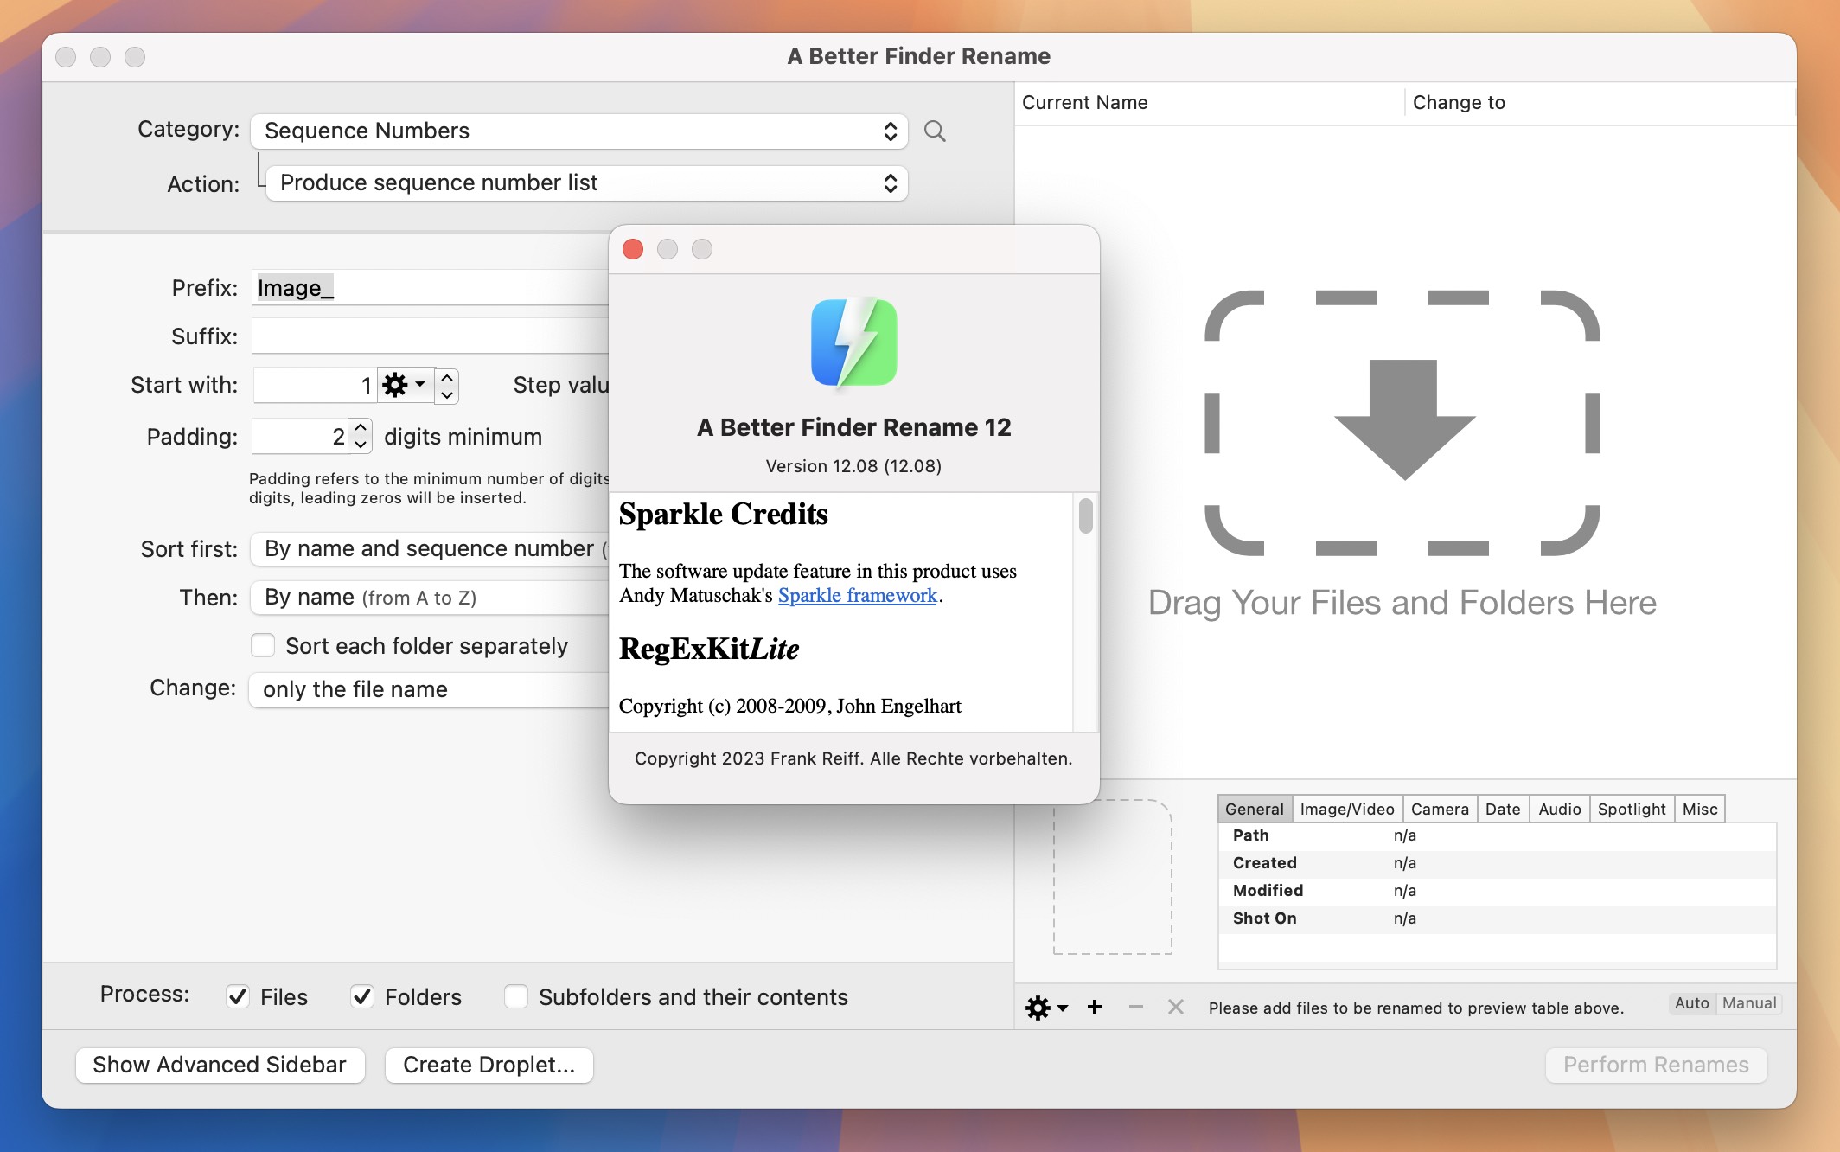Select the Misc metadata tab
The height and width of the screenshot is (1152, 1840).
tap(1700, 809)
